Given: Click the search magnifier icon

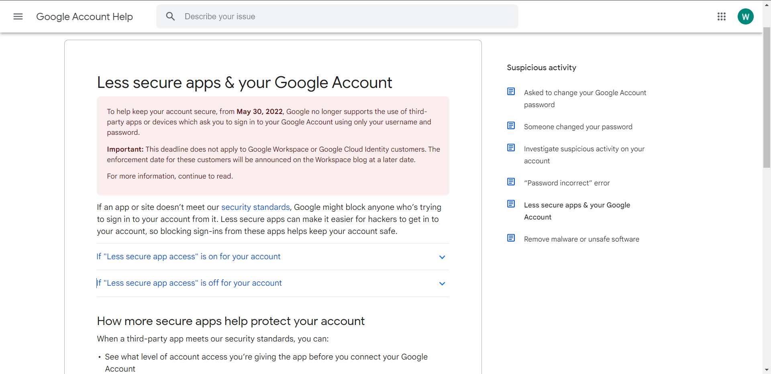Looking at the screenshot, I should 171,16.
